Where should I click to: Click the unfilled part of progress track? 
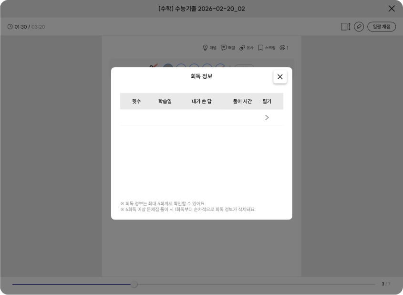(253, 284)
